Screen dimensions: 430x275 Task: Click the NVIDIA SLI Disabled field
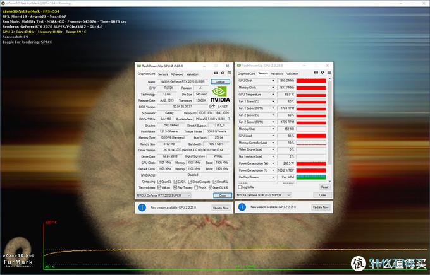(193, 175)
